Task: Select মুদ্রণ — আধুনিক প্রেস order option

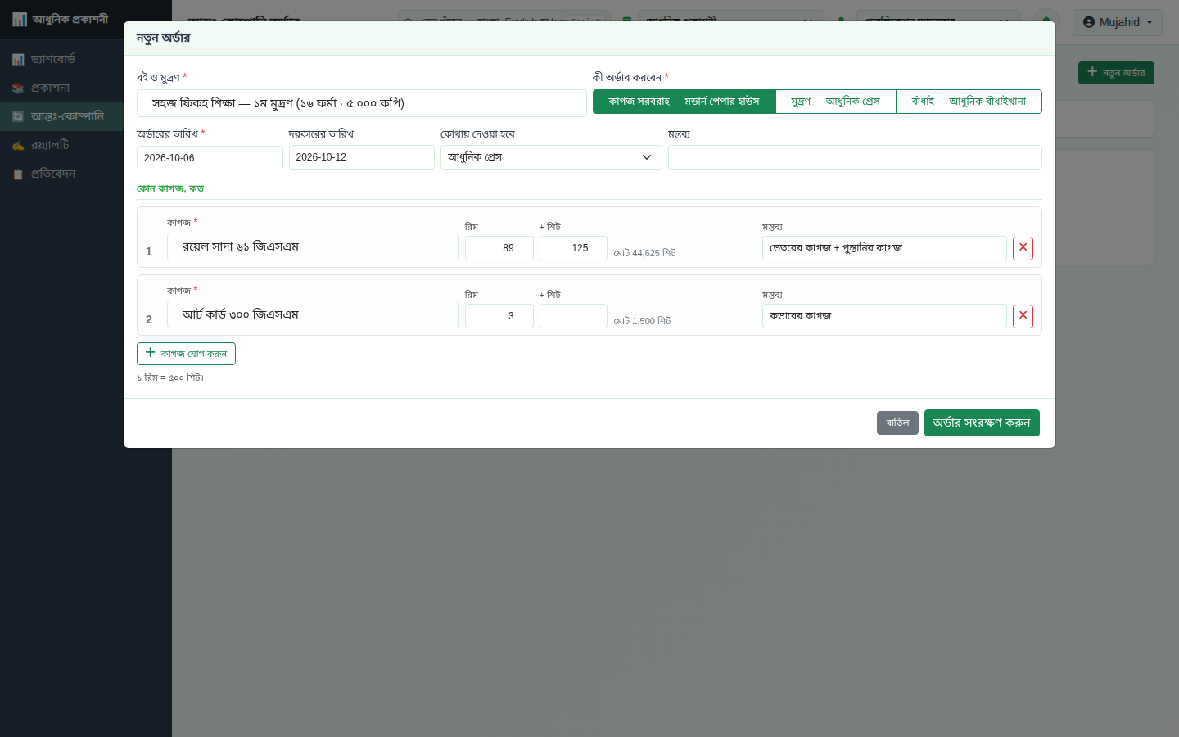Action: click(x=835, y=102)
